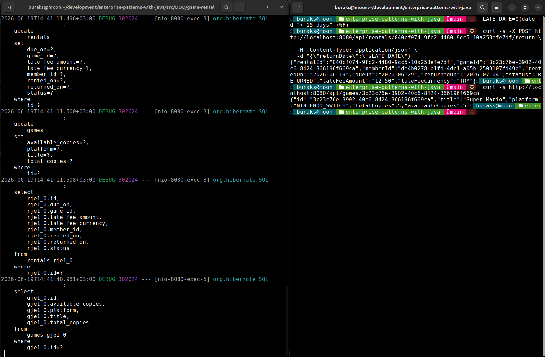545x357 pixels.
Task: Click the right terminal vertical scrollbar
Action: click(543, 186)
